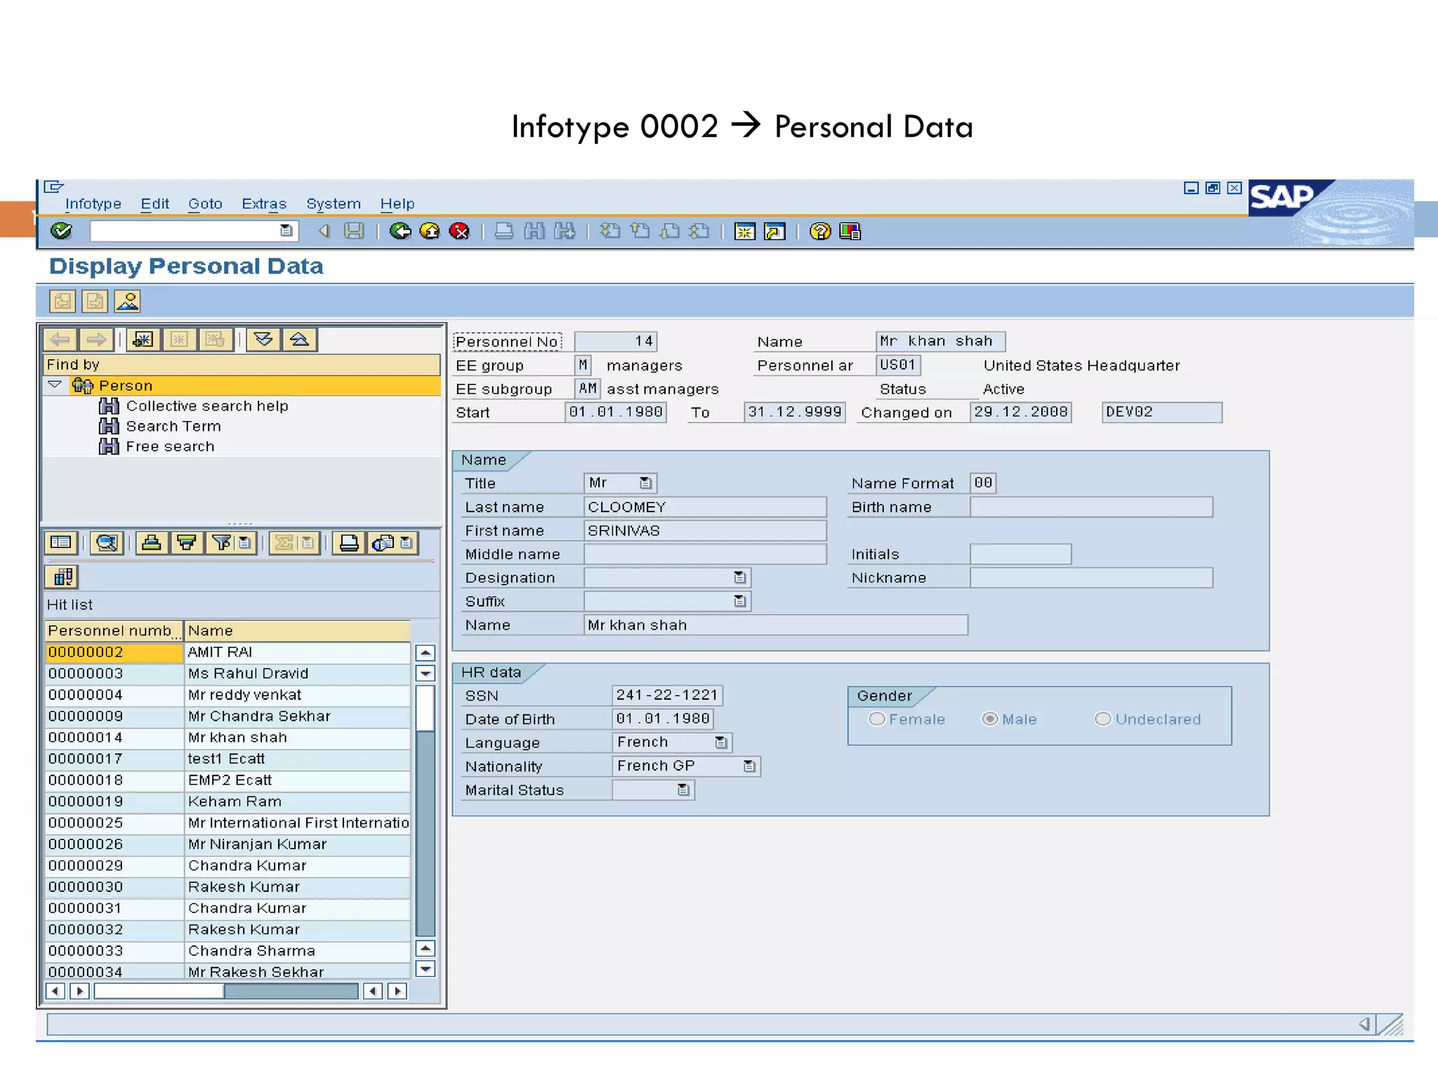Open the System menu
Screen dimensions: 1438x1078
click(334, 204)
